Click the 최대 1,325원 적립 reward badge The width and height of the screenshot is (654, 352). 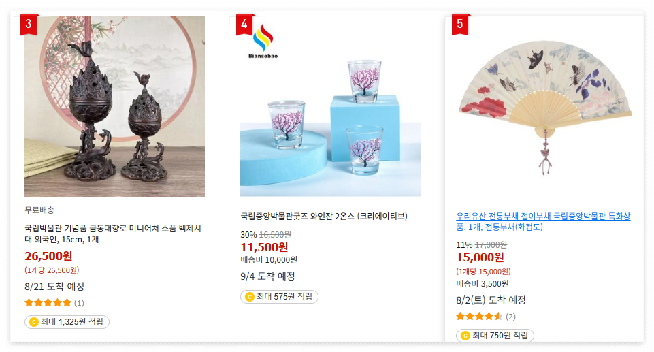(67, 322)
